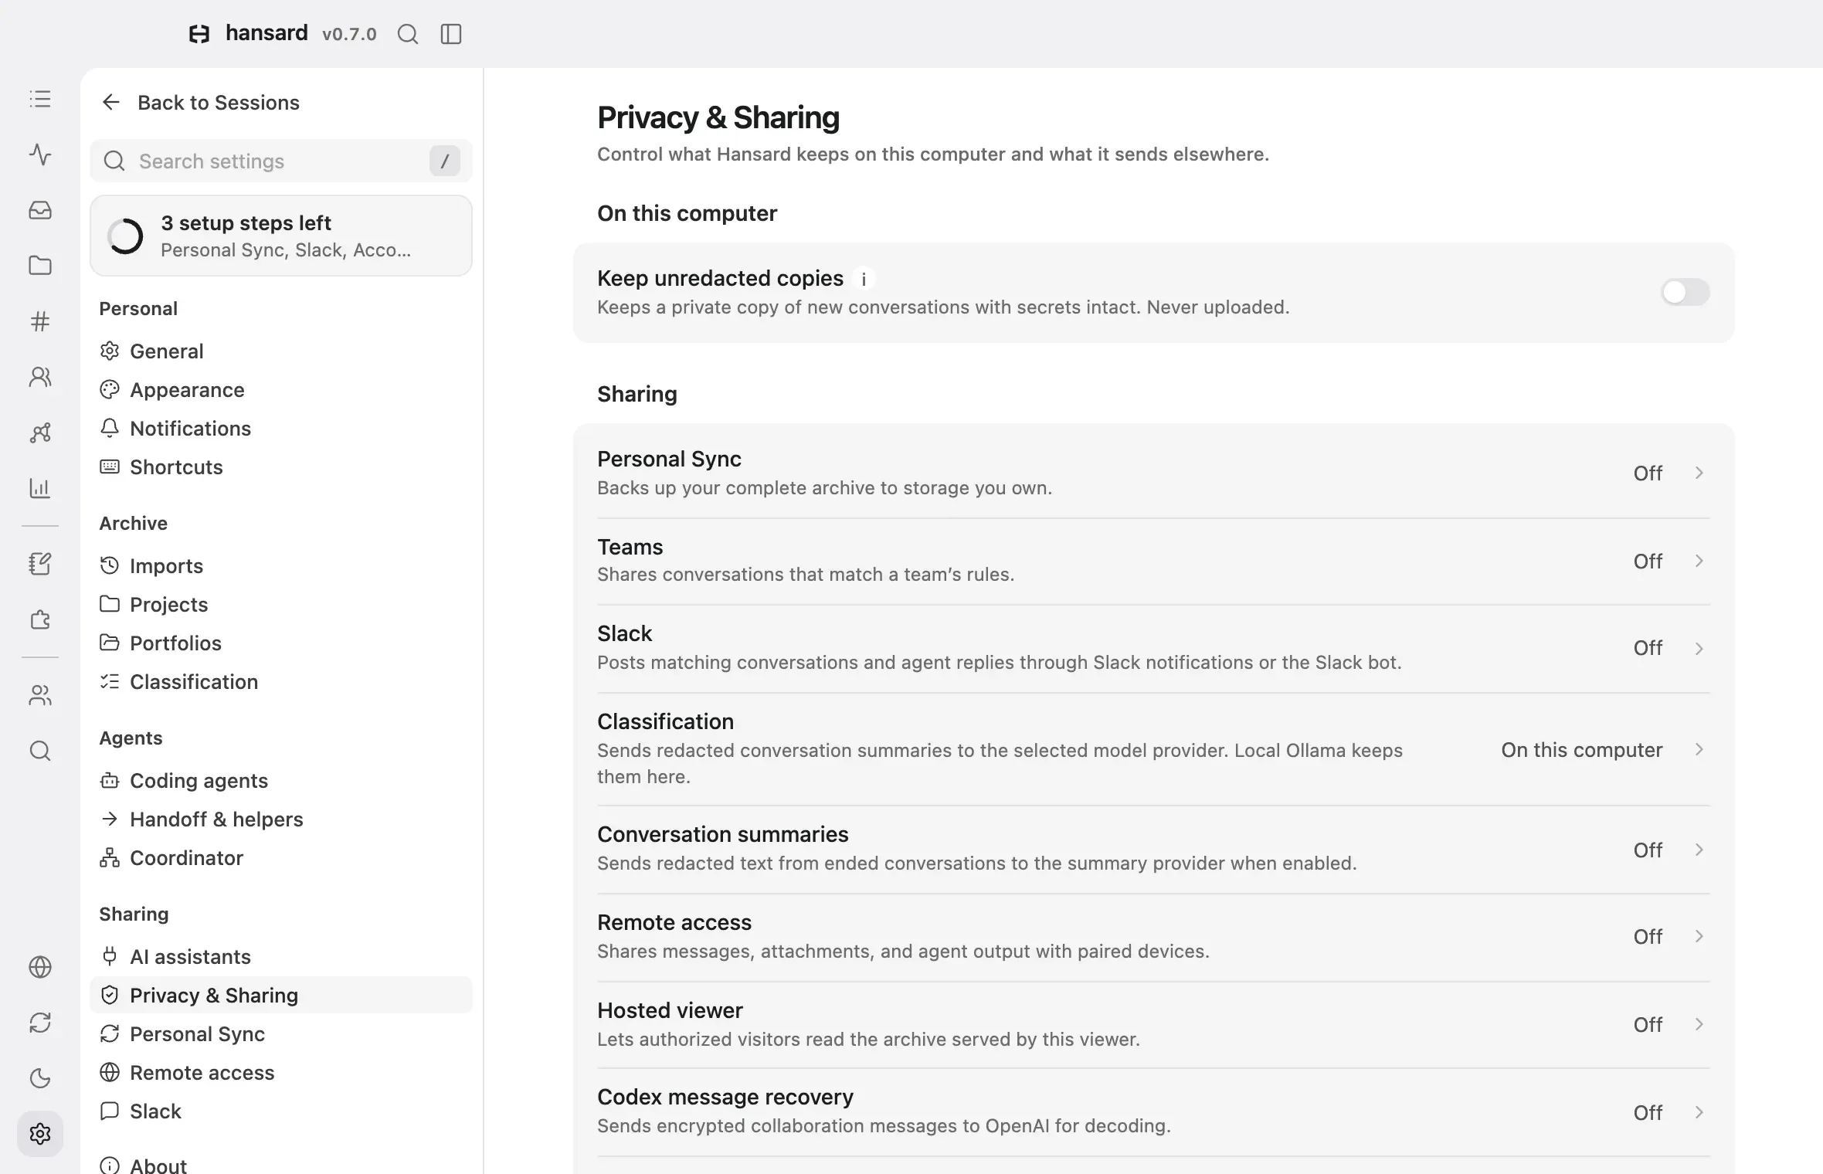The image size is (1823, 1174).
Task: Open the globe icon in left rail
Action: 40,967
